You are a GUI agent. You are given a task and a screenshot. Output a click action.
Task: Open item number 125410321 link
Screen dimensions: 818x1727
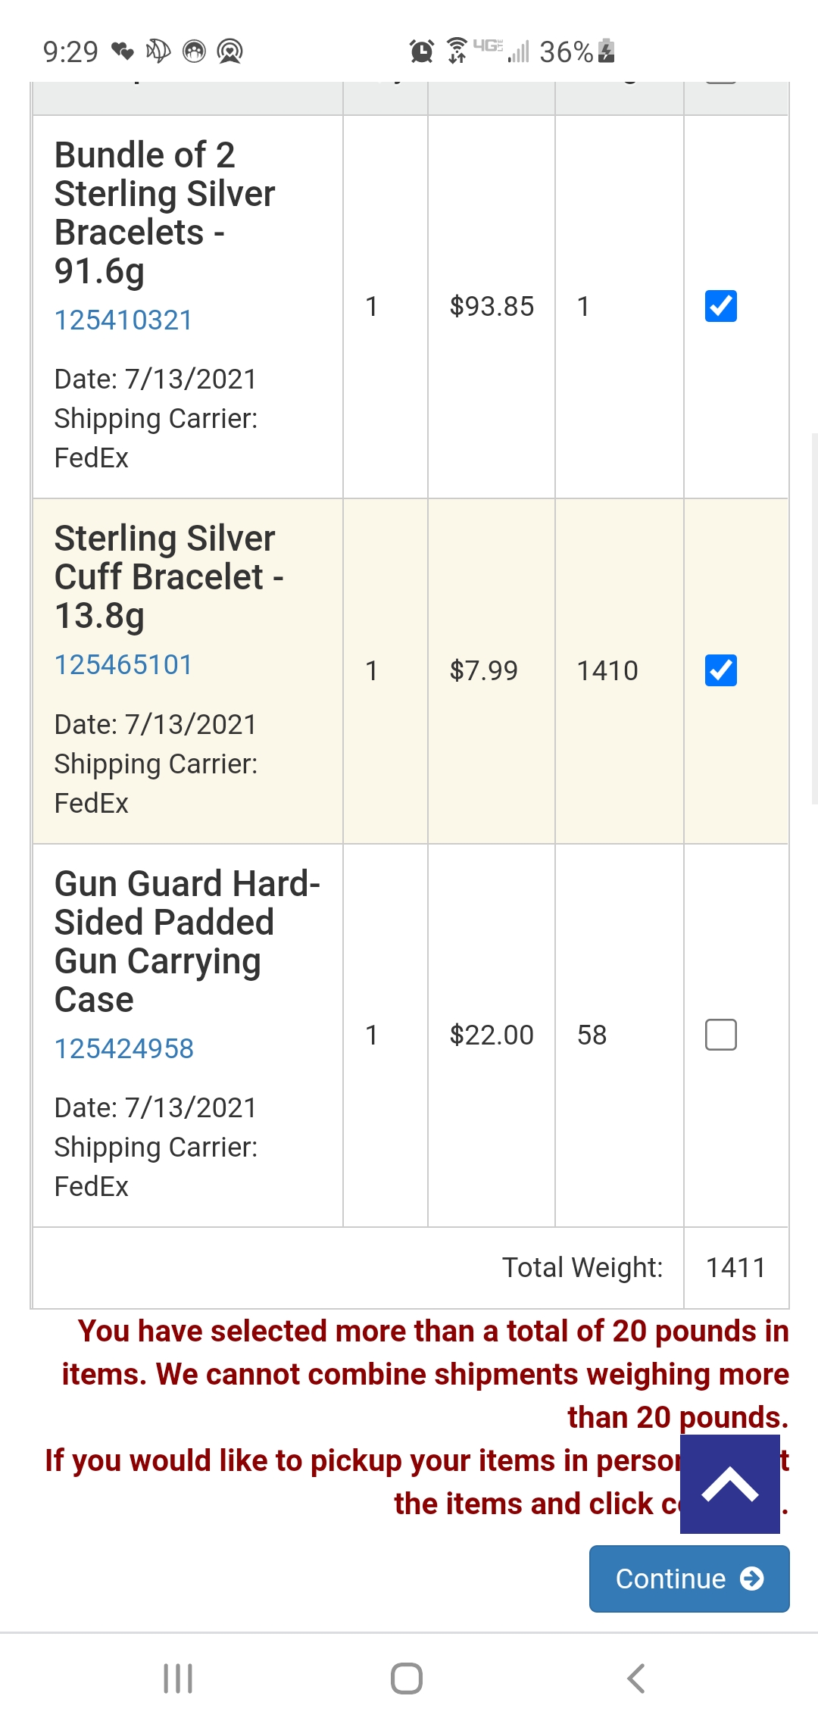tap(123, 320)
